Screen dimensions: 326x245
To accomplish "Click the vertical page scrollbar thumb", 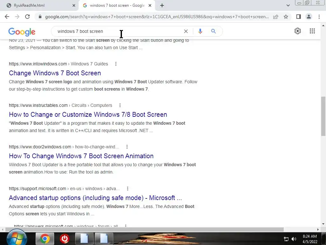I will click(323, 116).
